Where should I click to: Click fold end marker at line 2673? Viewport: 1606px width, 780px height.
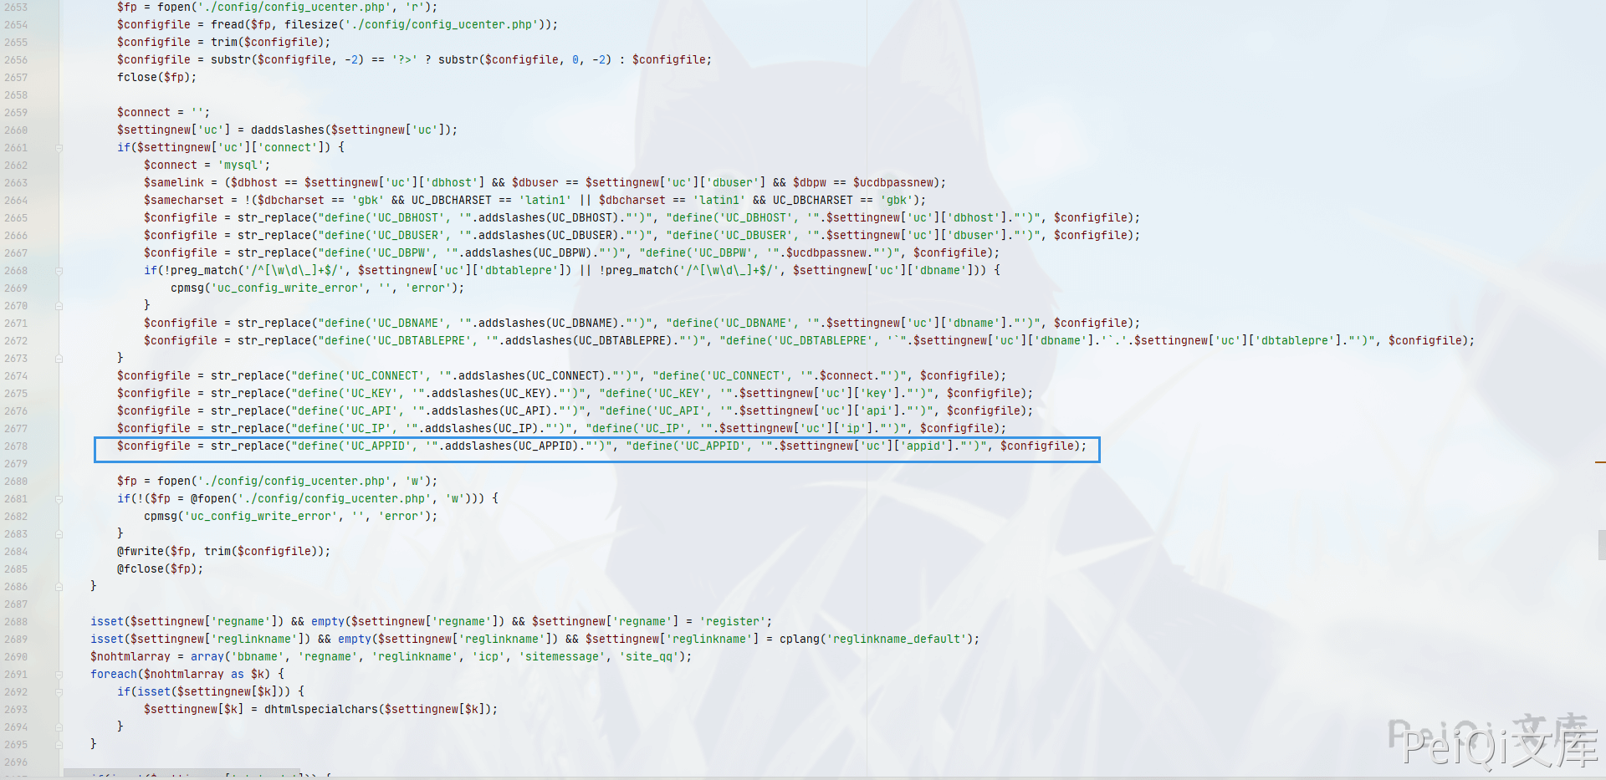pos(59,359)
